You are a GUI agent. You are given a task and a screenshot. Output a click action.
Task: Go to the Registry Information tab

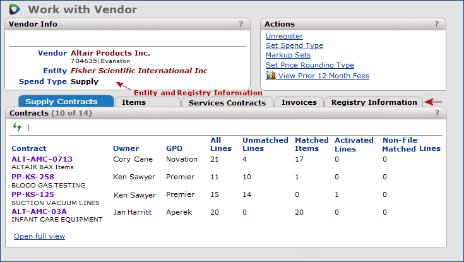point(374,102)
